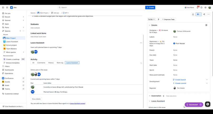This screenshot has height=114, width=213.
Task: Expand Recent in sidebar
Action: [x=23, y=17]
